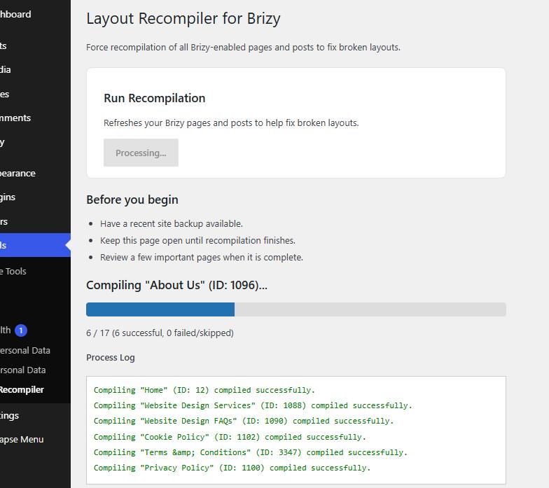Image resolution: width=549 pixels, height=488 pixels.
Task: Open the Layout Recompiler submenu link
Action: 22,389
